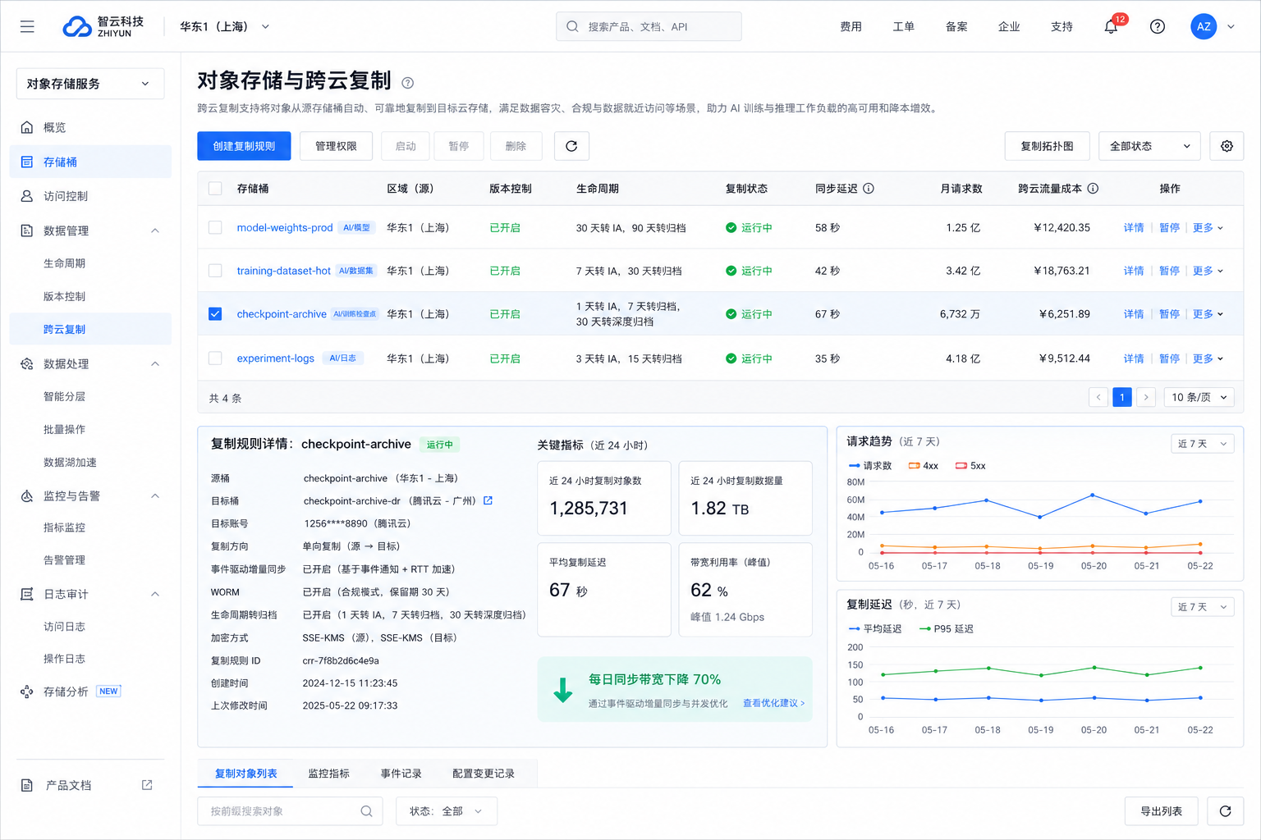Switch to the 配置变更记录 tab
This screenshot has height=840, width=1261.
pyautogui.click(x=484, y=774)
